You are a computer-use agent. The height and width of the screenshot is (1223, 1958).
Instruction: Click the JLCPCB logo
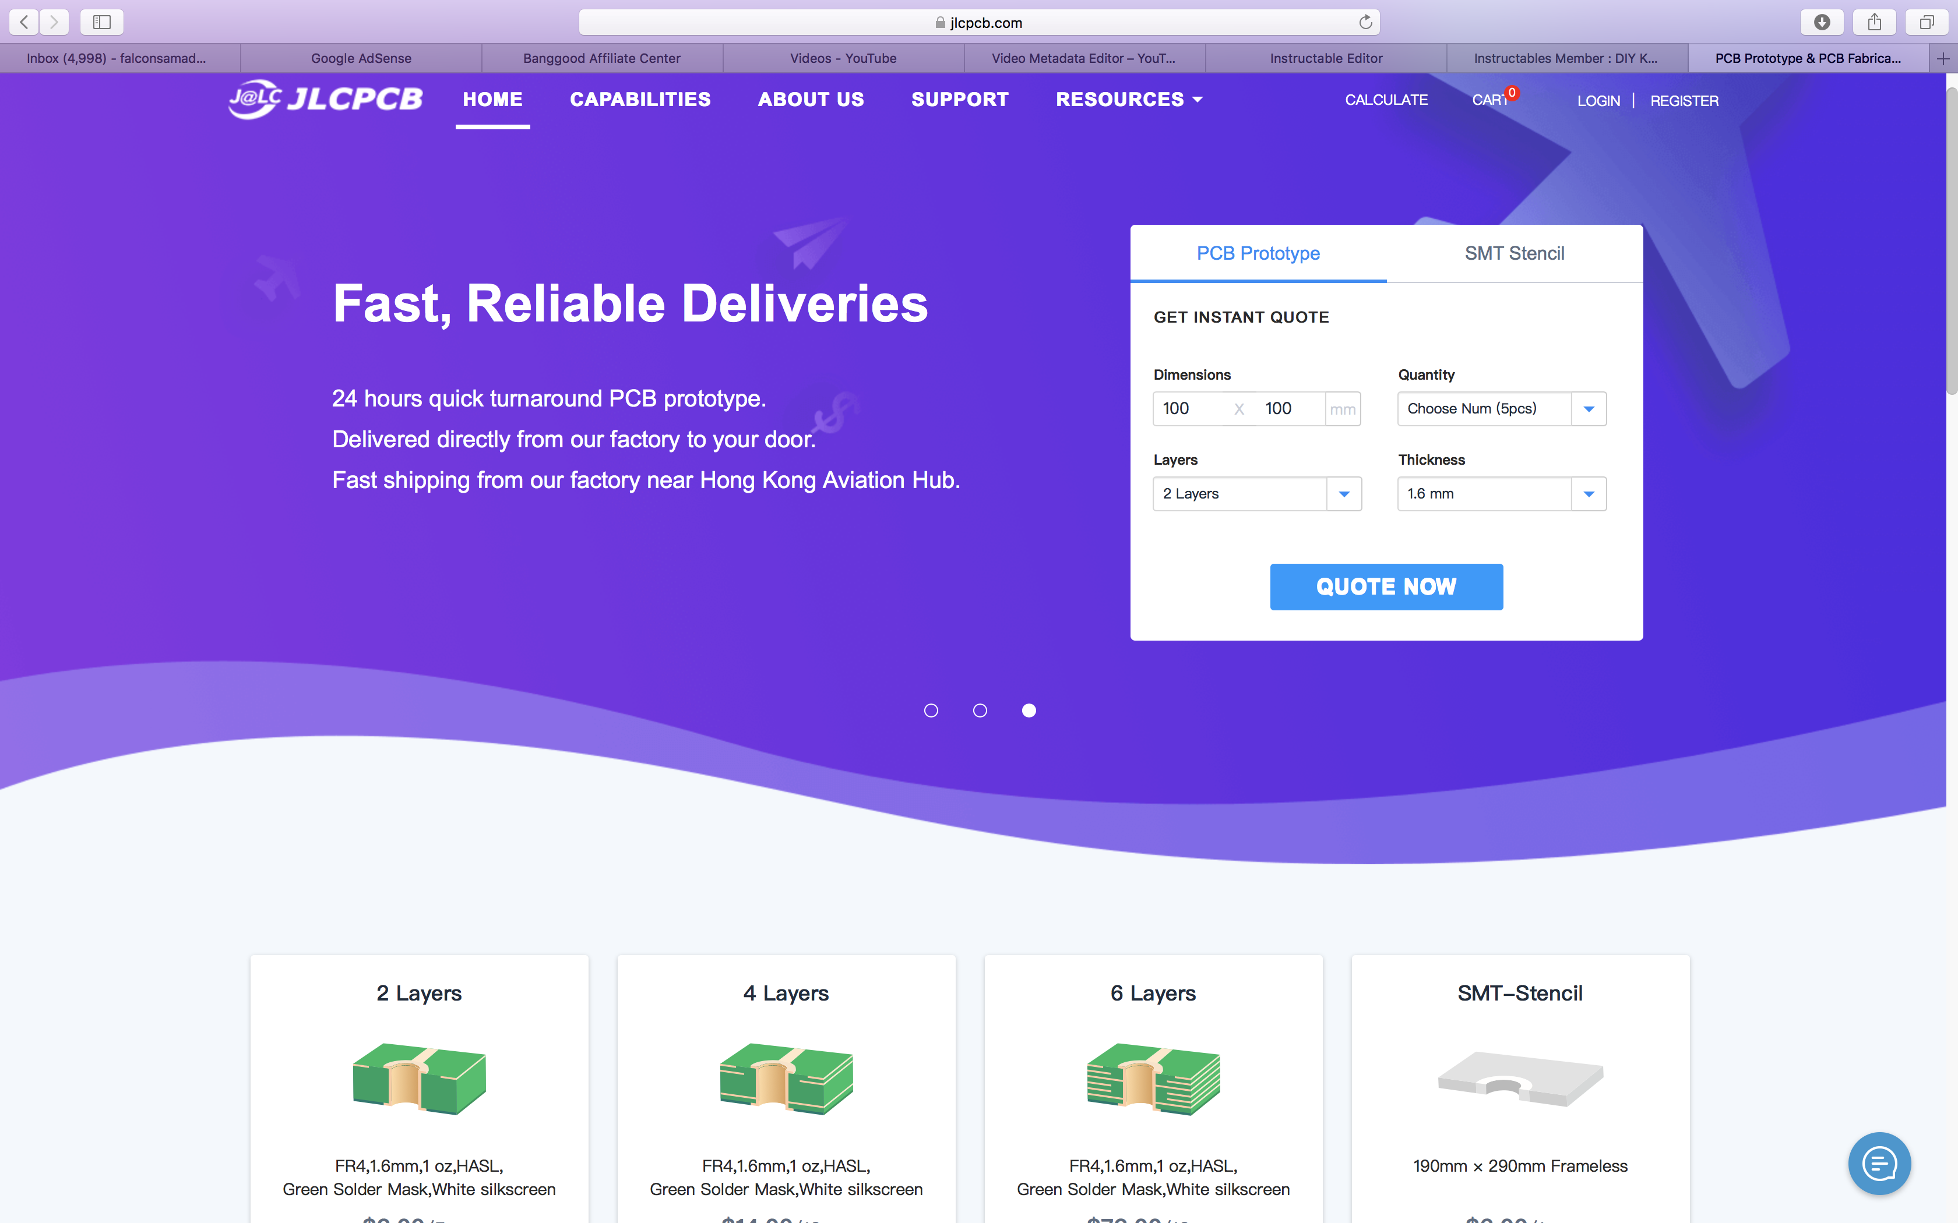click(x=325, y=100)
